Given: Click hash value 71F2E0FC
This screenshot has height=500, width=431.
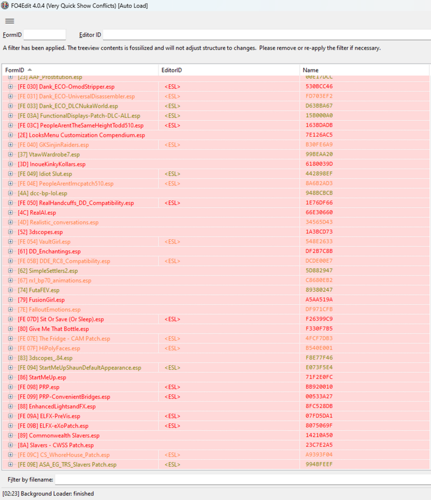Looking at the screenshot, I should tap(319, 377).
